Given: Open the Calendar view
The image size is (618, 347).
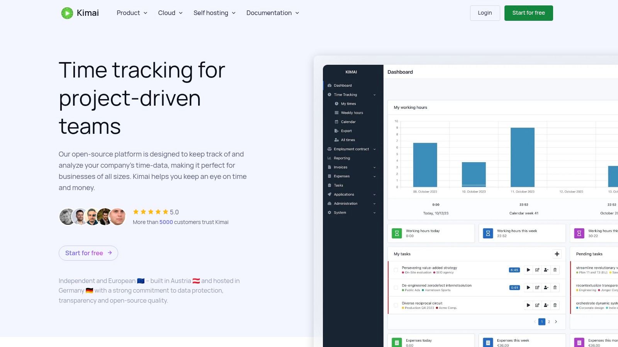Looking at the screenshot, I should click(x=348, y=121).
